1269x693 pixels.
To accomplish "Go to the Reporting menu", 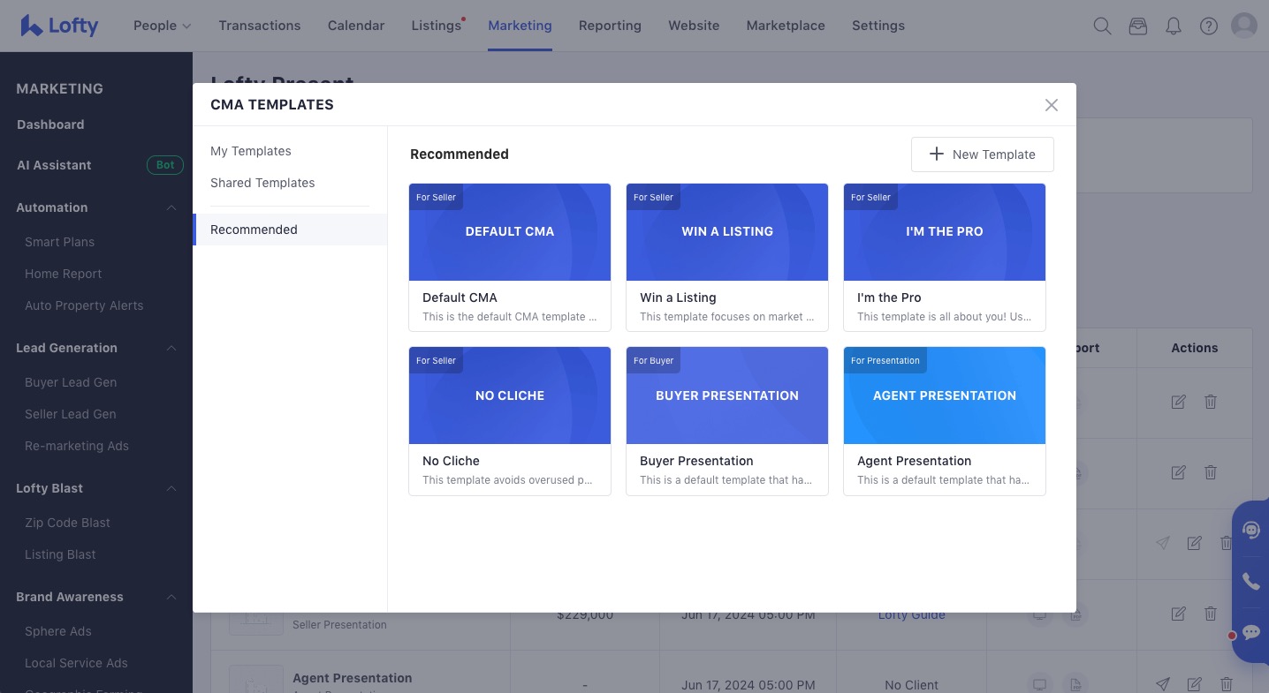I will [610, 26].
